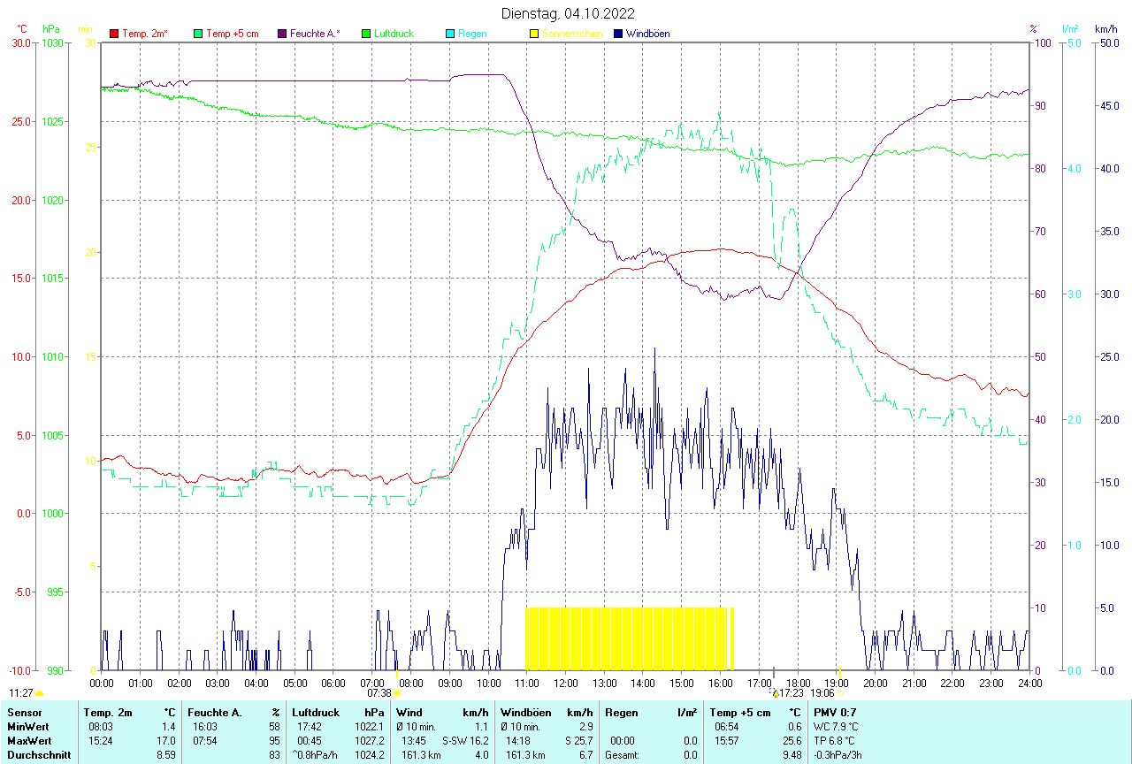Viewport: 1132px width, 764px height.
Task: Click the 'MaxWert' row label
Action: tap(27, 740)
